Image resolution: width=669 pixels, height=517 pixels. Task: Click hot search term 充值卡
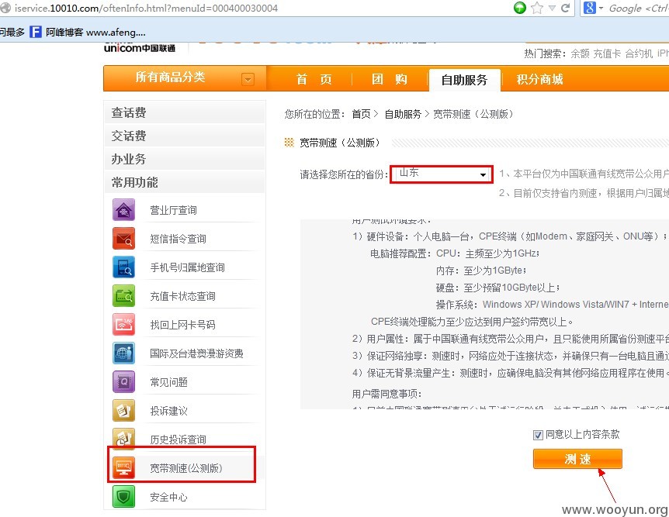[607, 53]
